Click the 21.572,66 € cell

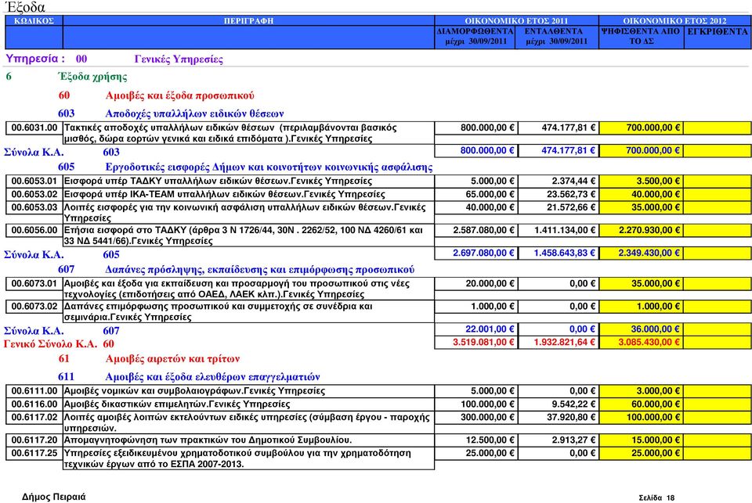559,207
